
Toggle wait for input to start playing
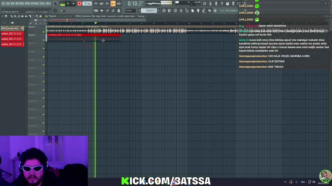coord(102,4)
